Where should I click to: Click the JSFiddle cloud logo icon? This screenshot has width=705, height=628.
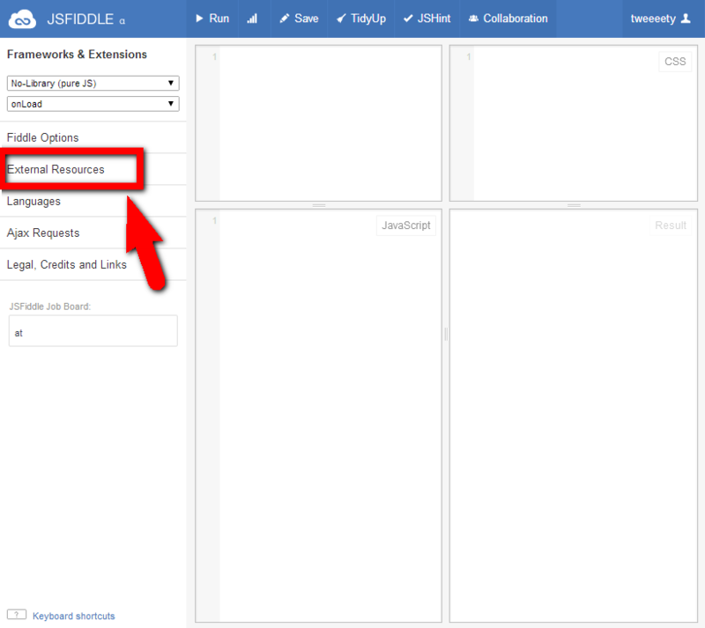pyautogui.click(x=22, y=19)
